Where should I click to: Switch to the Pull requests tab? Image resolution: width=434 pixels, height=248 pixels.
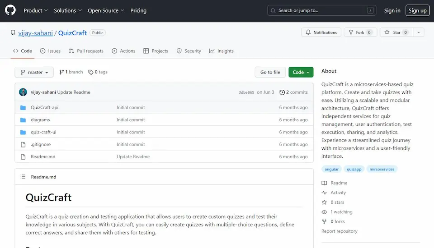86,51
